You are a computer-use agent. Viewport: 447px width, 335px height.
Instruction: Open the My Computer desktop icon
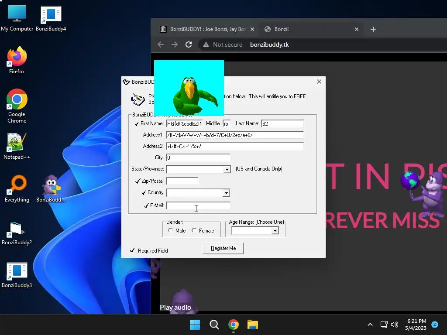point(17,18)
